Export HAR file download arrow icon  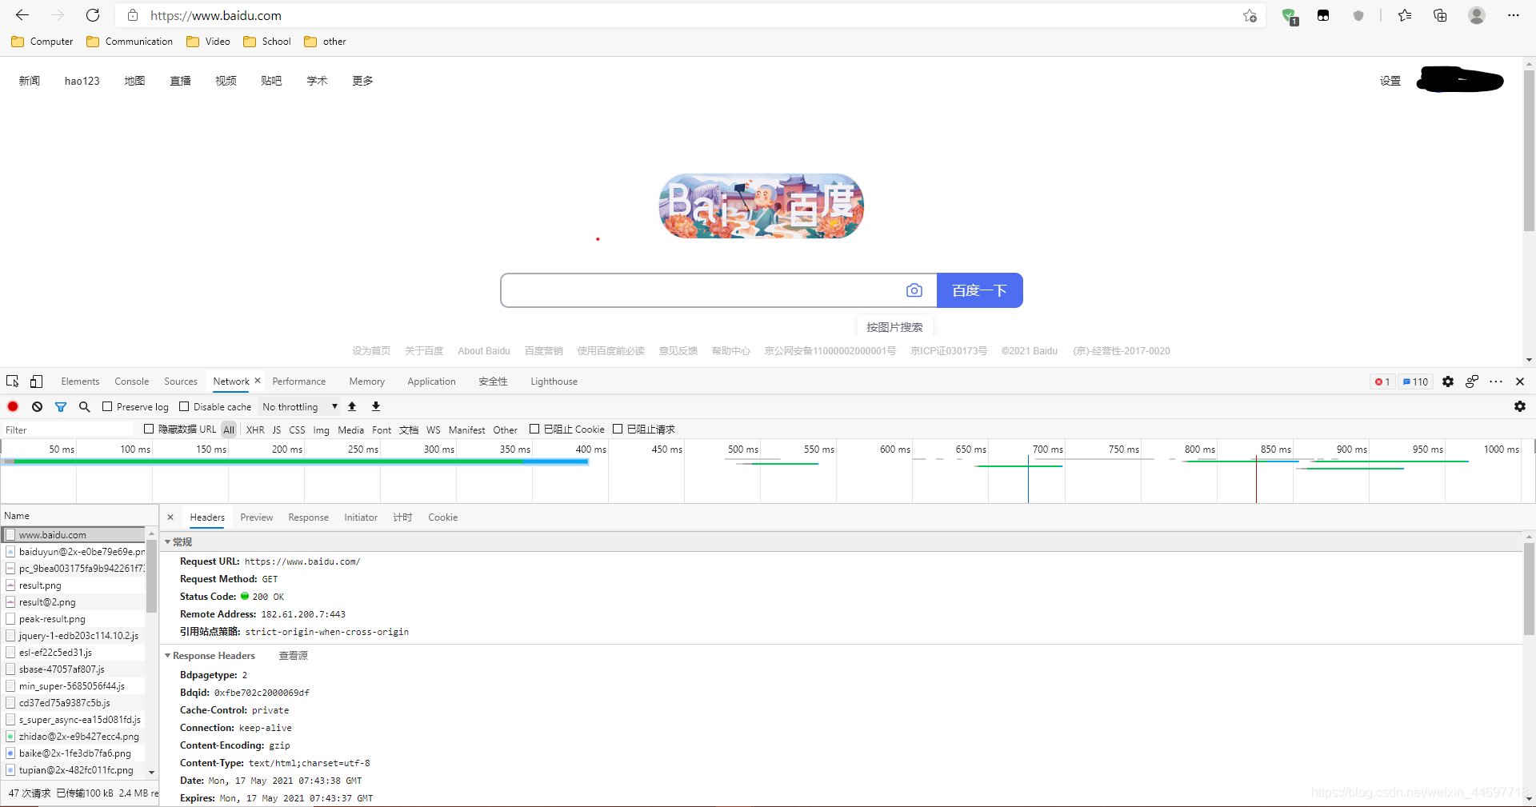click(376, 406)
